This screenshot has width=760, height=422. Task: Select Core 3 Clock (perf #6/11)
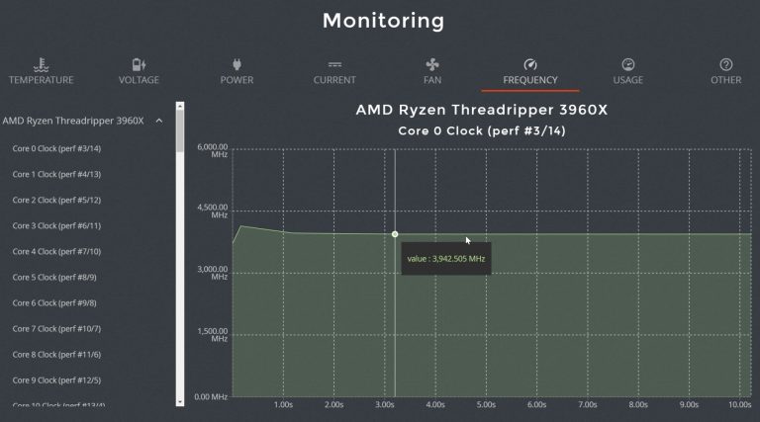pyautogui.click(x=56, y=225)
